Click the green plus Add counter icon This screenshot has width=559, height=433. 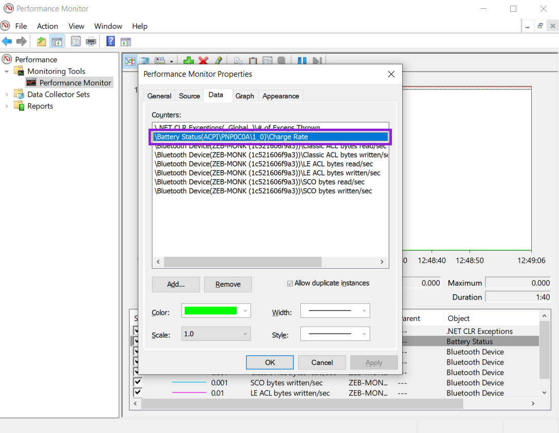point(189,61)
